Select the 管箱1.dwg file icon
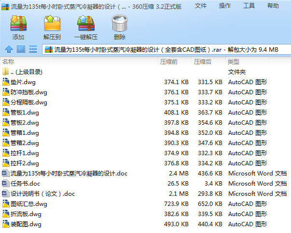291x233 pixels. click(6, 132)
